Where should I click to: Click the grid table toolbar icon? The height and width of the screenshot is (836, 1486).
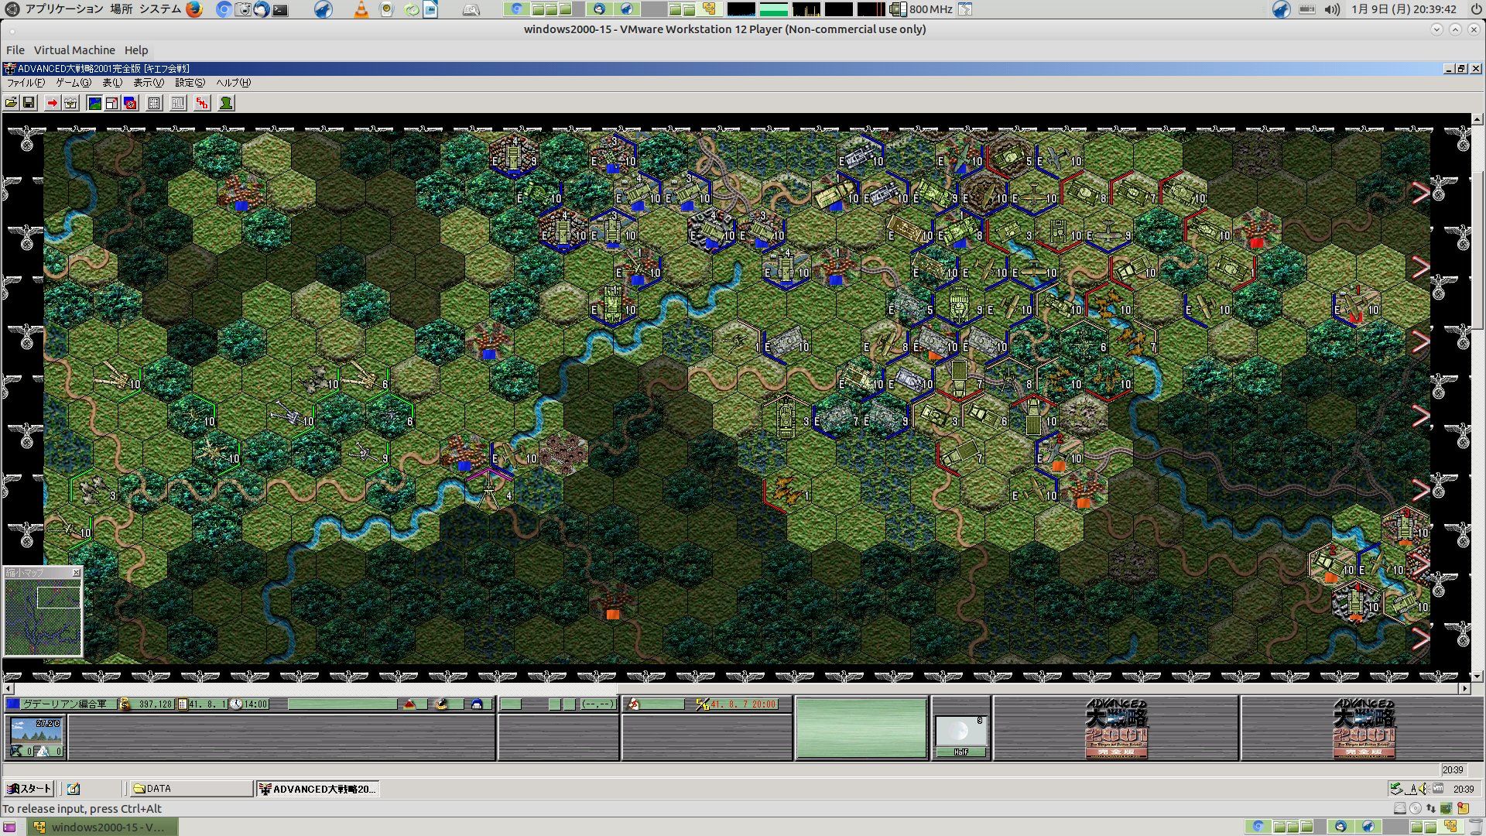(x=154, y=103)
